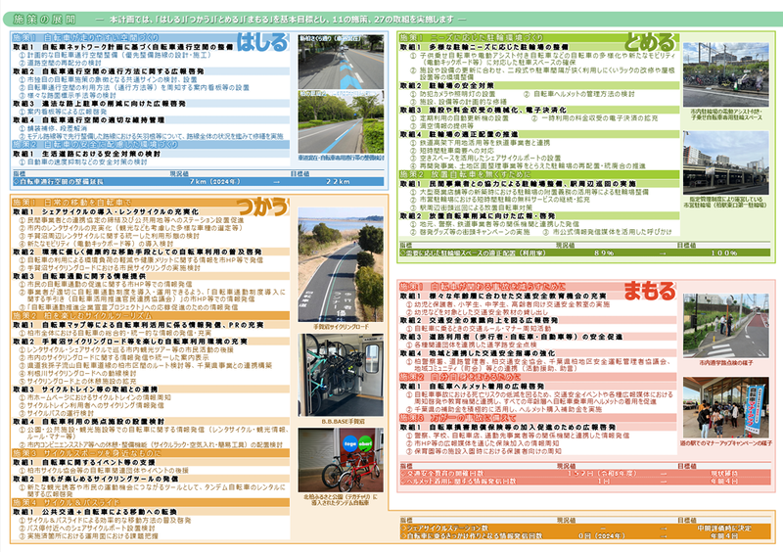Click 満空情報の提供等 item
Screen dimensions: 783x552
pos(441,126)
